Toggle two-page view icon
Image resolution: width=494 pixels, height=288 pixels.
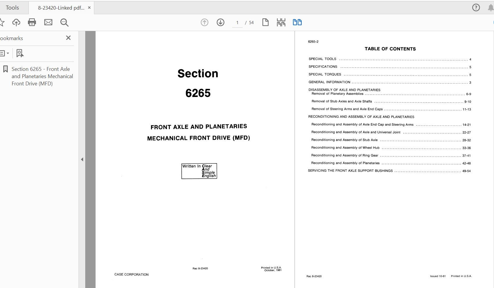[297, 22]
